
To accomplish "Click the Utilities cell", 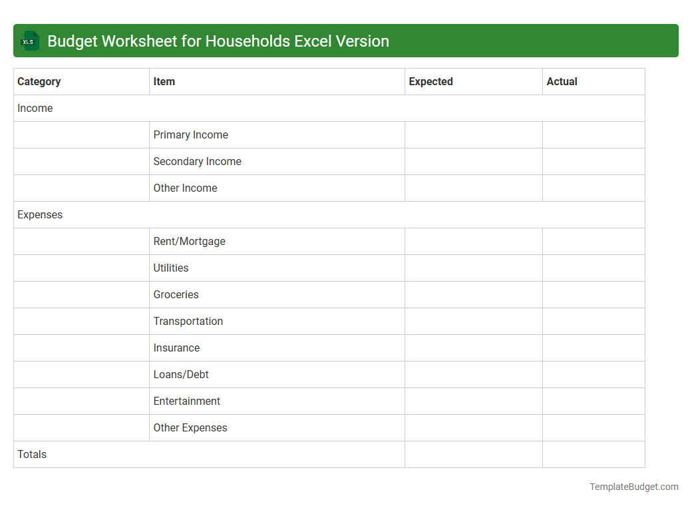I will pyautogui.click(x=171, y=268).
